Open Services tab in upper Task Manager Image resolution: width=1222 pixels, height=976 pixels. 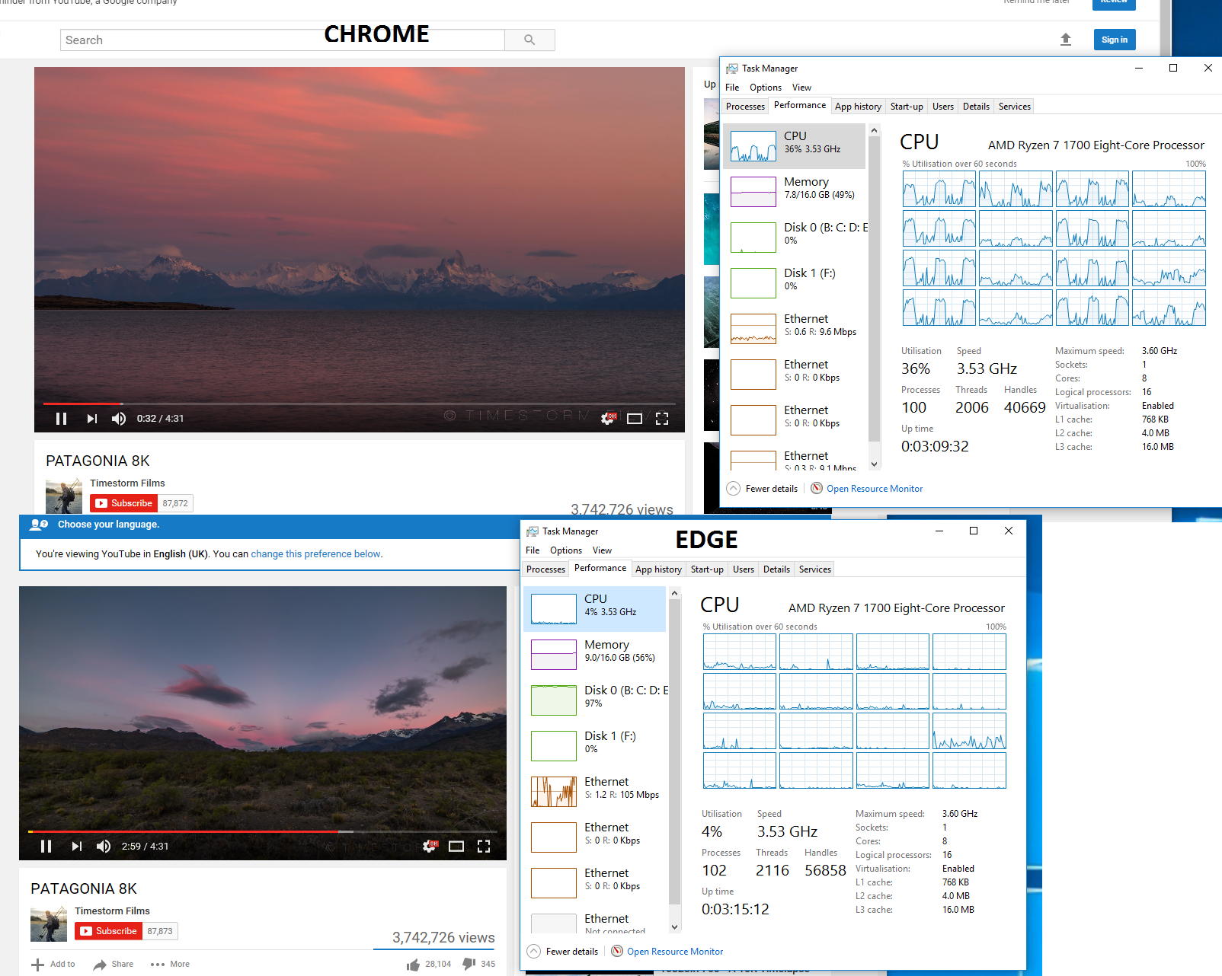(1015, 107)
